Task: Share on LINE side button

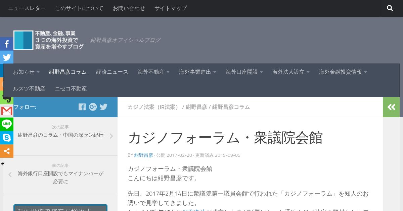Action: [7, 124]
